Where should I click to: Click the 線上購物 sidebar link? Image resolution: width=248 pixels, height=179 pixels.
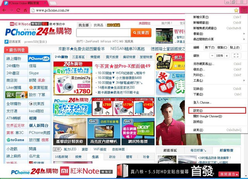click(14, 58)
